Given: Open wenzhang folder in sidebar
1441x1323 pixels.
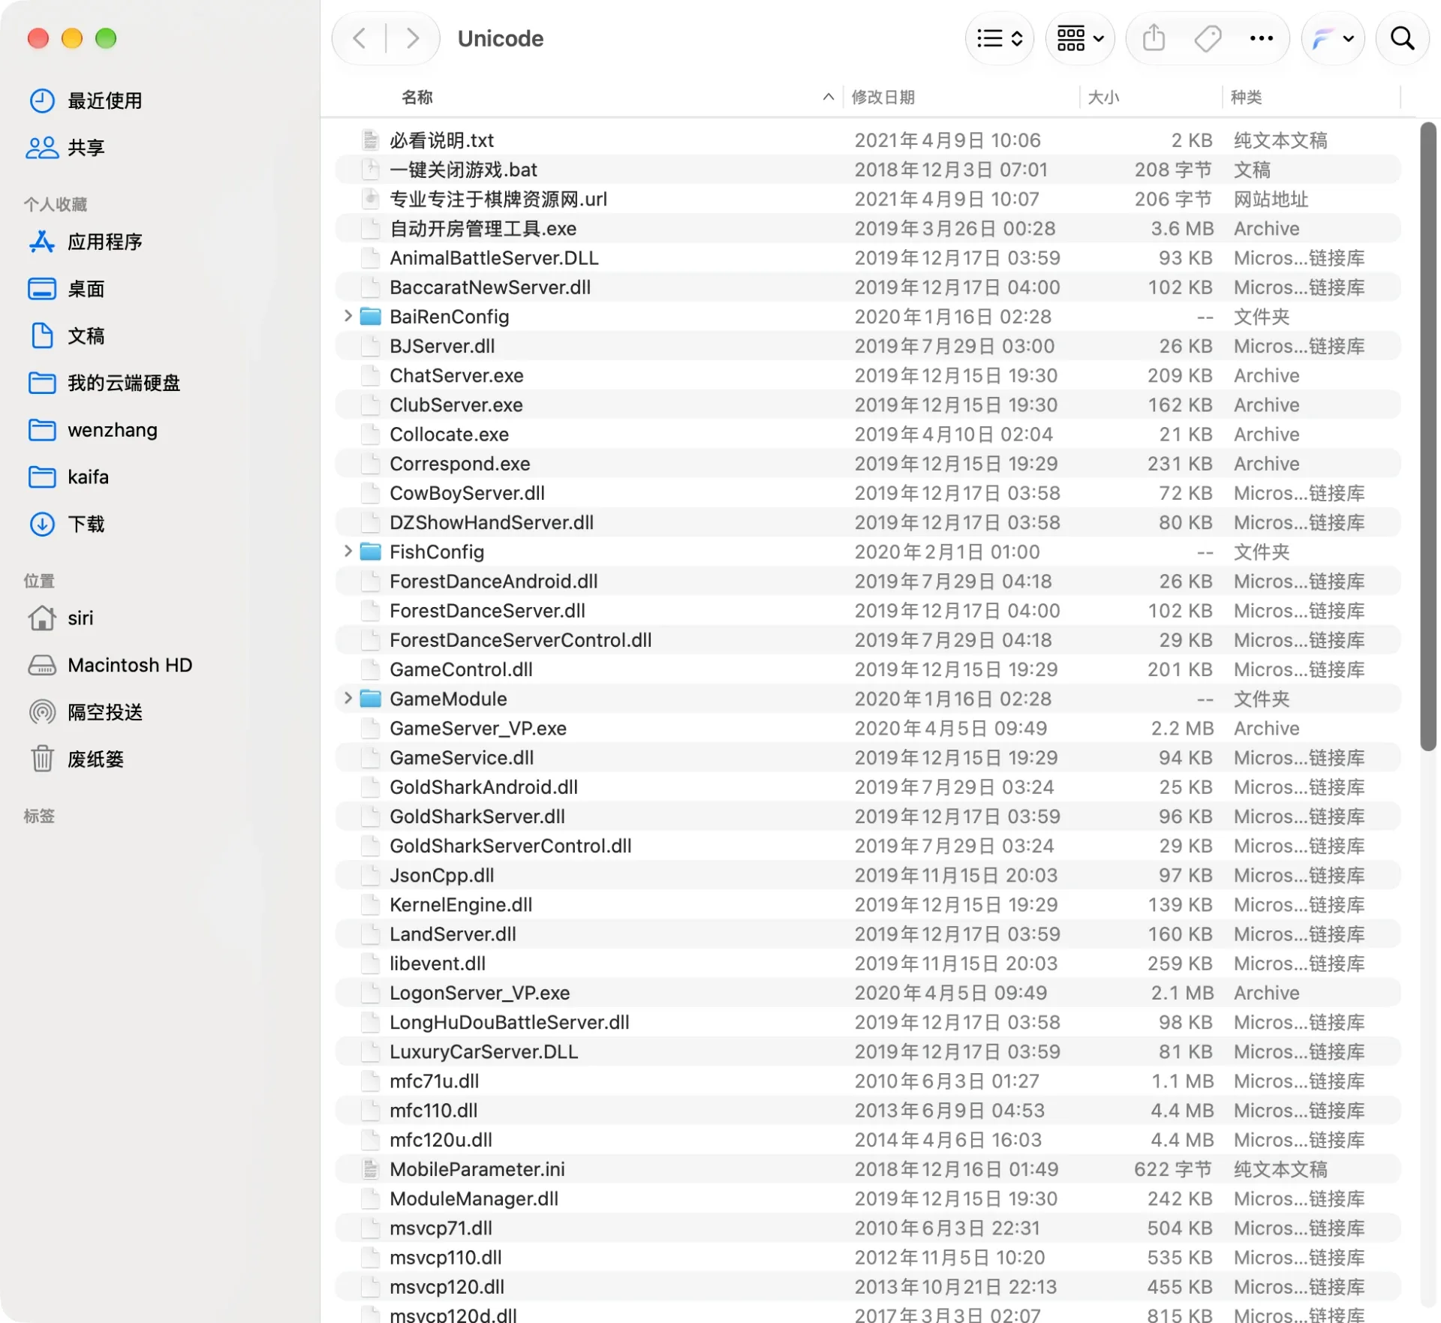Looking at the screenshot, I should click(112, 430).
